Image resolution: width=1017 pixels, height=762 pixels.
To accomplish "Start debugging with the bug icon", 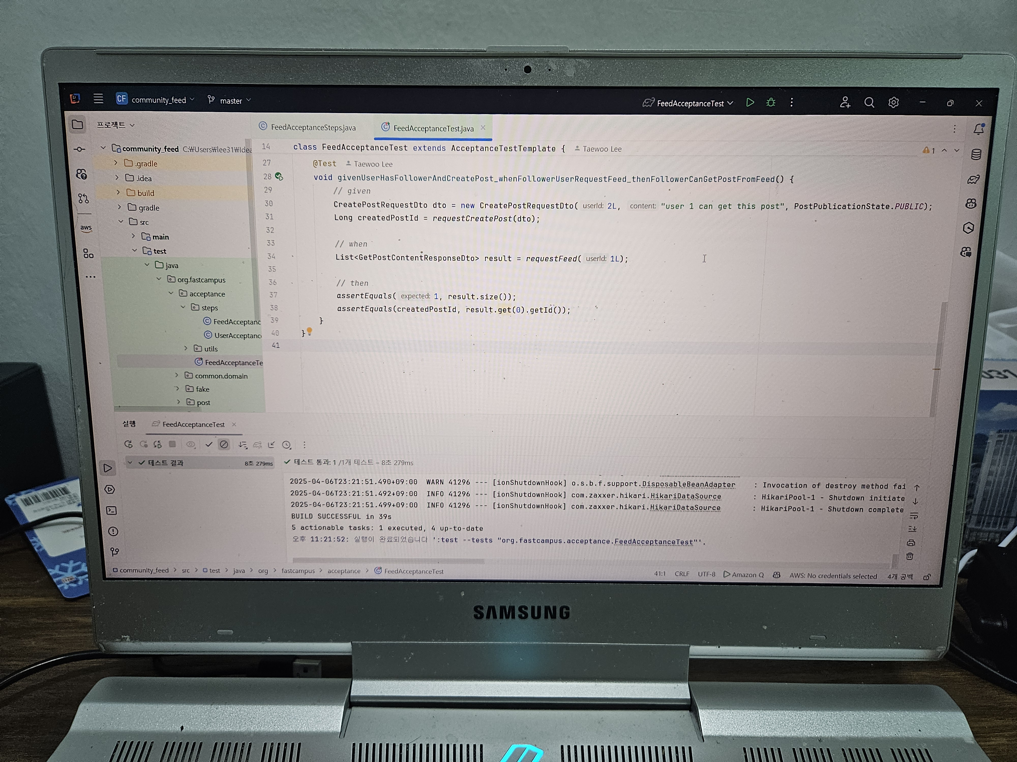I will pyautogui.click(x=771, y=102).
